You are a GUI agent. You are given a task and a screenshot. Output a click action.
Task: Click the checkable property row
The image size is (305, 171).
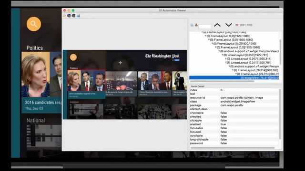point(234,113)
